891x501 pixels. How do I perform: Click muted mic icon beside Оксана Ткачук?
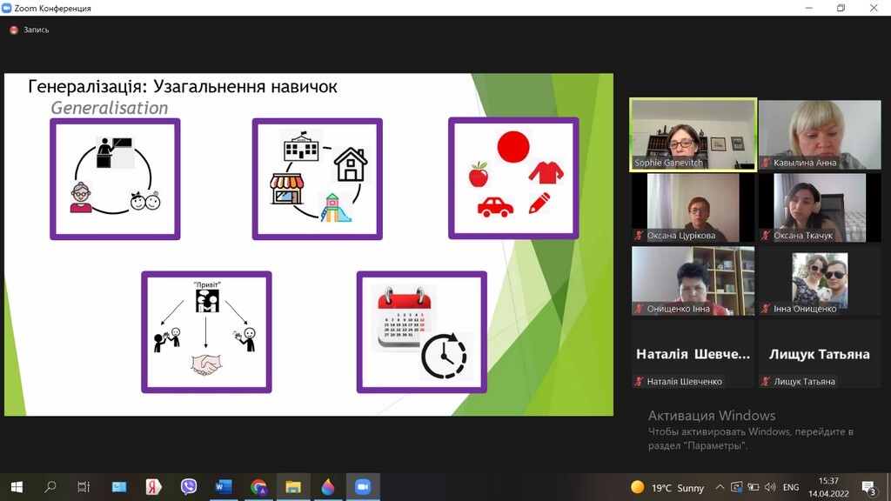pyautogui.click(x=766, y=235)
